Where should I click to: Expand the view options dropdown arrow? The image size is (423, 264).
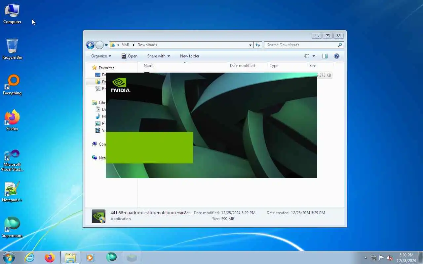(314, 56)
